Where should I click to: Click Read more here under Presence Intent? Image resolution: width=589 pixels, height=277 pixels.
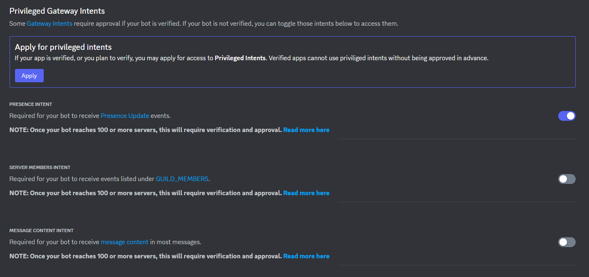[x=306, y=130]
